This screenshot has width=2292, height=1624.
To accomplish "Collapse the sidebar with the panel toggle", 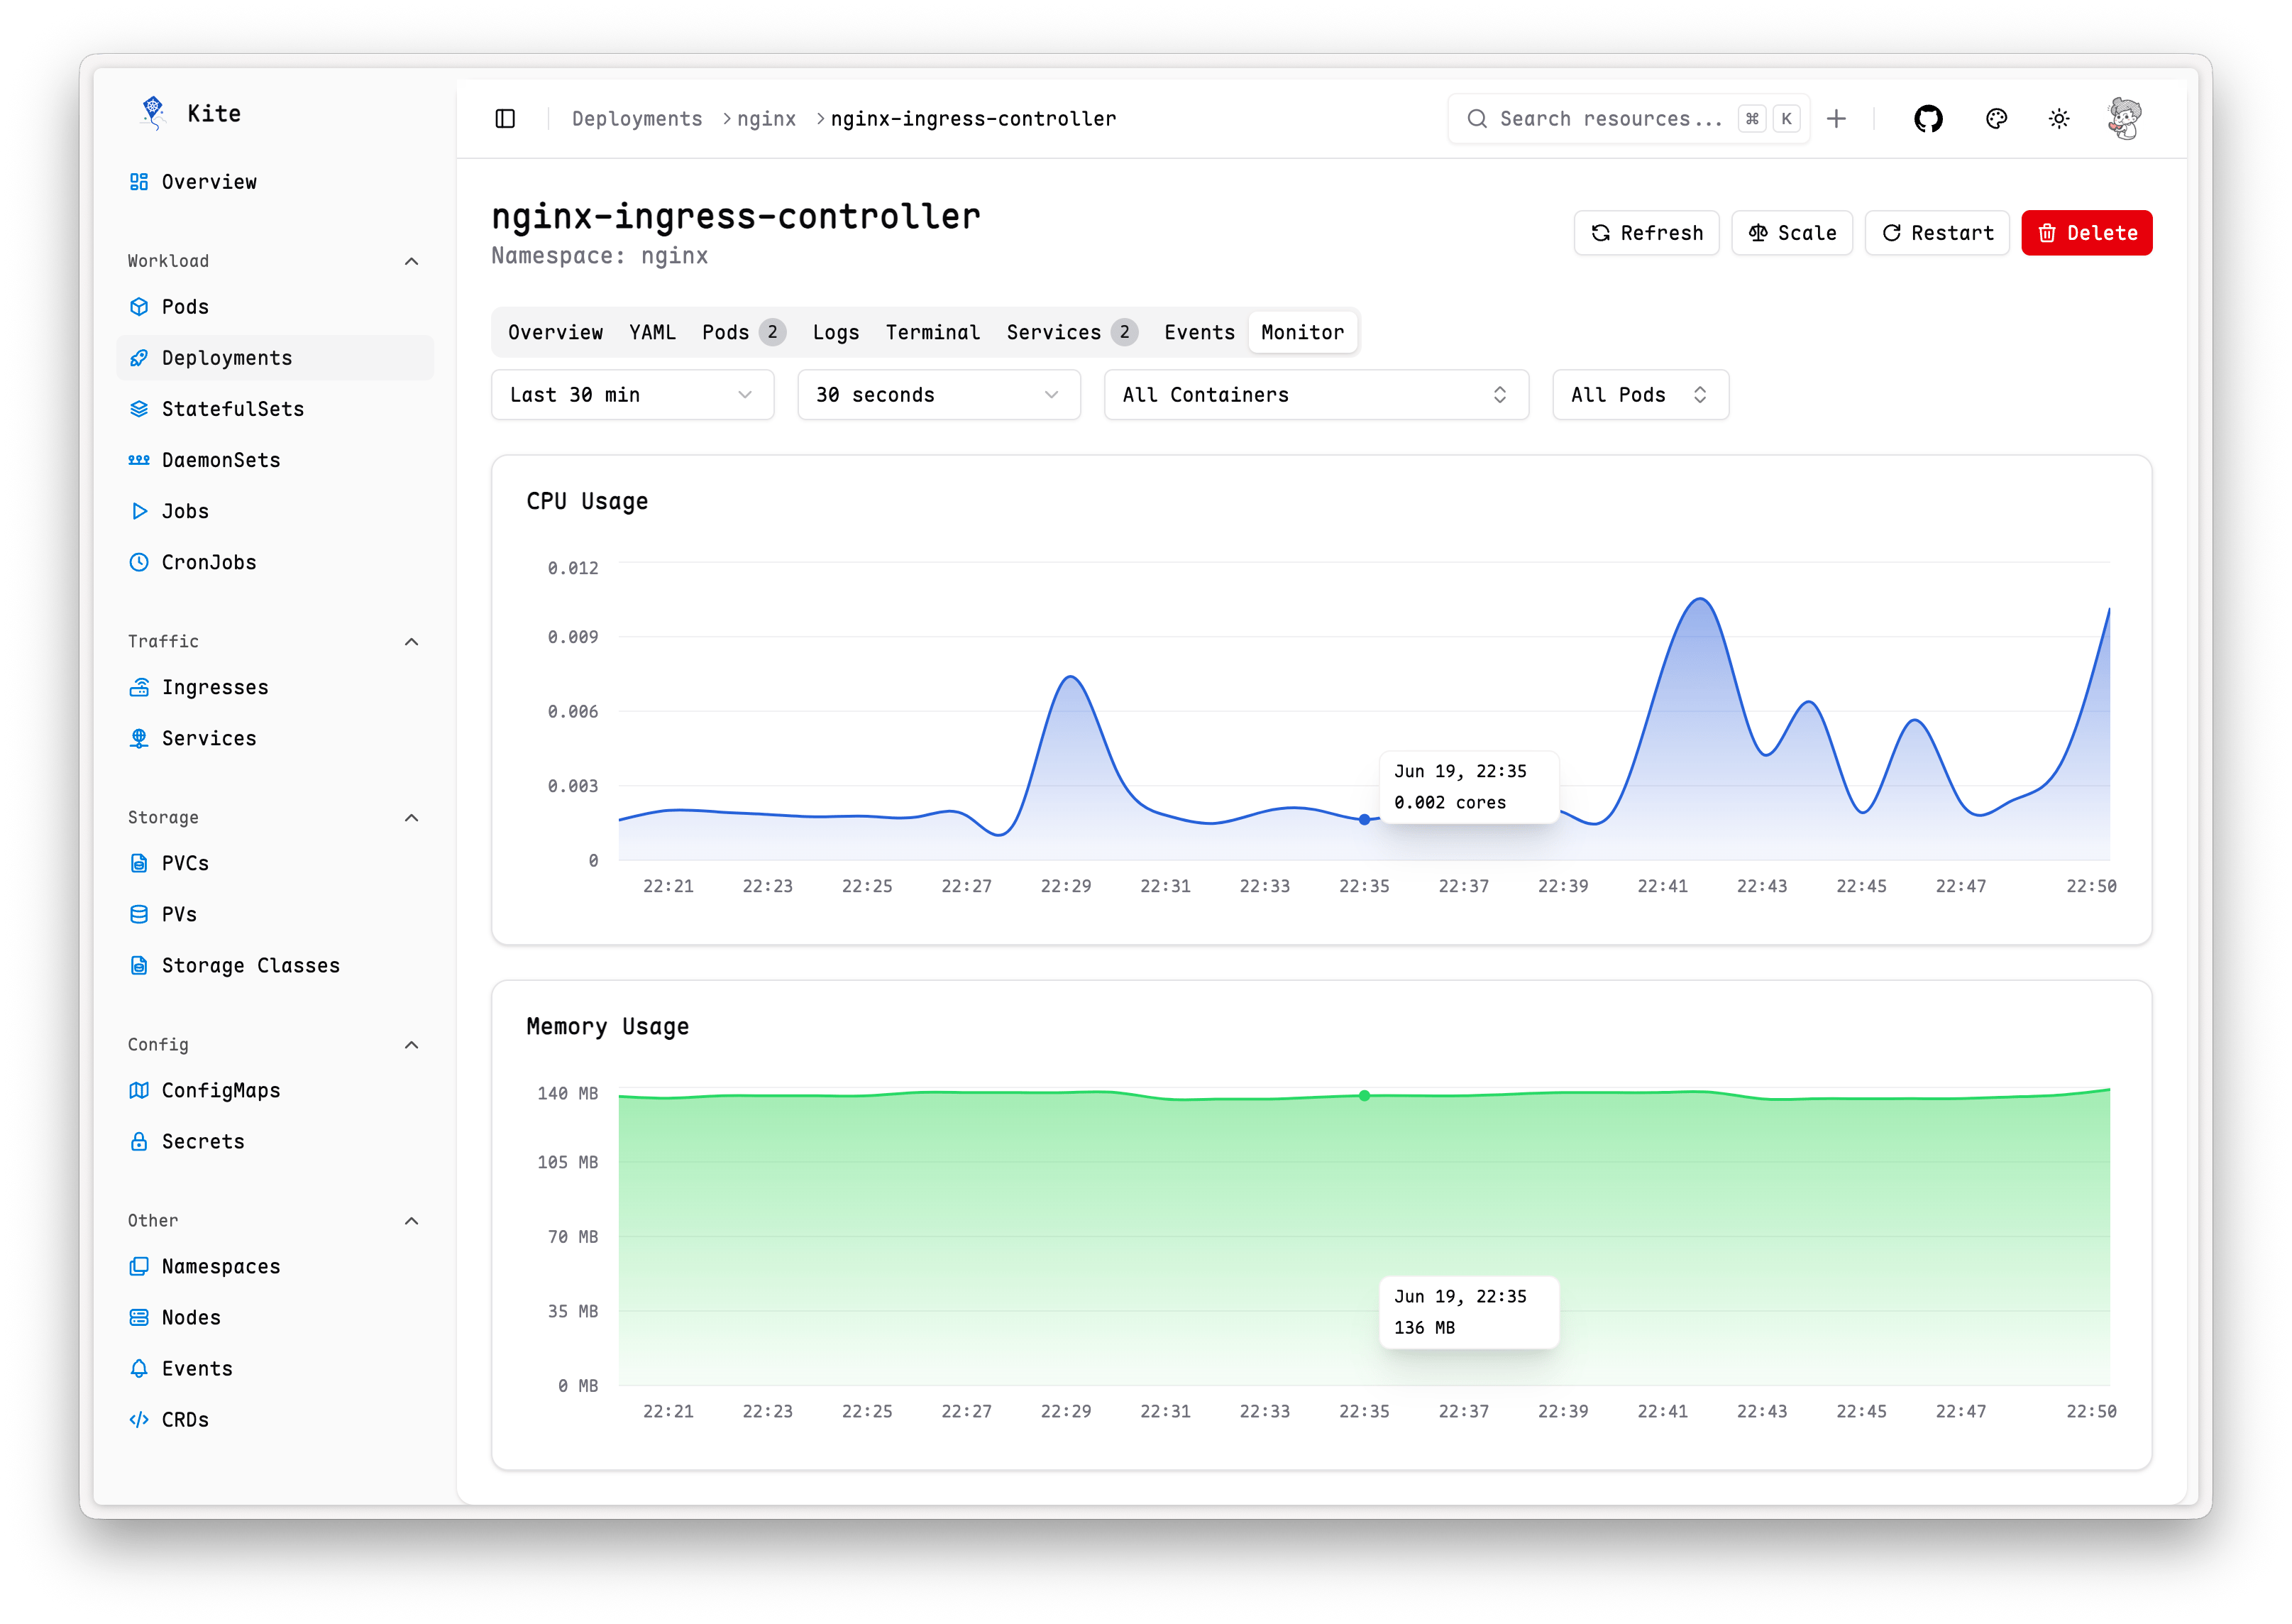I will (506, 118).
